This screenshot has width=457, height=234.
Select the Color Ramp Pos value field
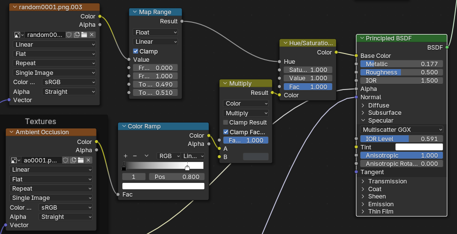click(x=176, y=177)
